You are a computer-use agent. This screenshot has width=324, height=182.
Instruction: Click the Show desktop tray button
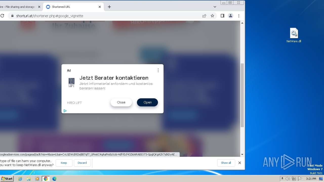coord(321,179)
